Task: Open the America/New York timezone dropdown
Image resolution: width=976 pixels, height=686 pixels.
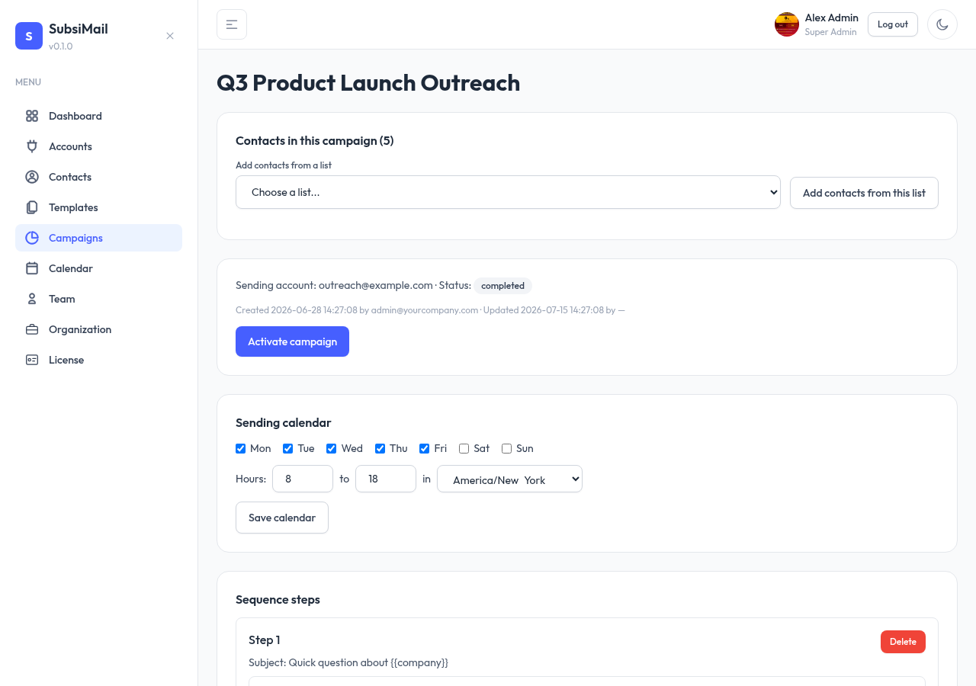Action: [509, 479]
